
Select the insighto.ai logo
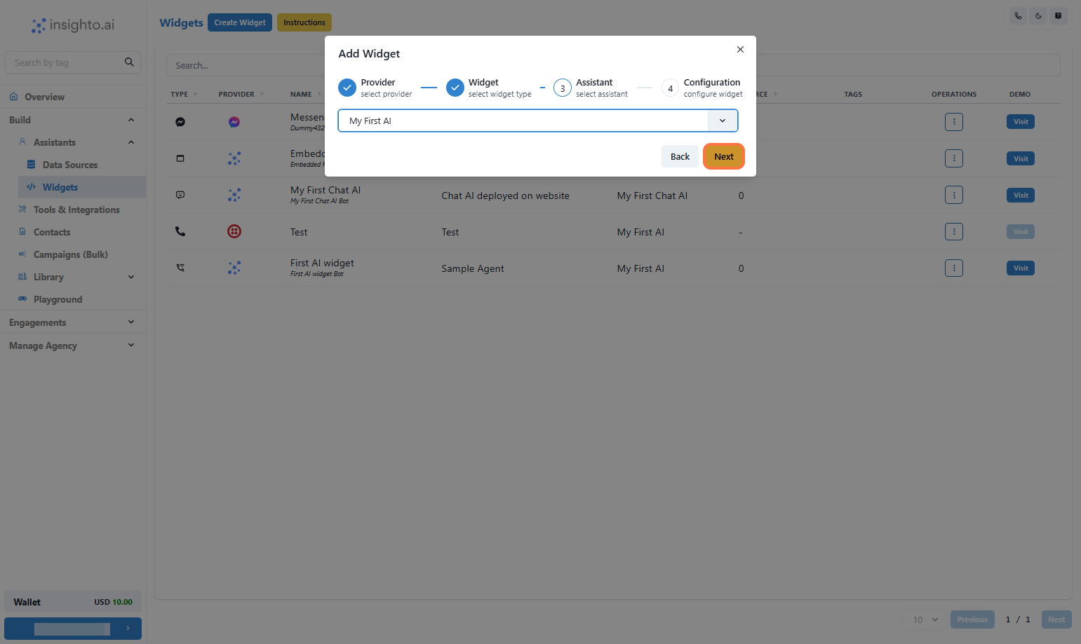click(72, 25)
